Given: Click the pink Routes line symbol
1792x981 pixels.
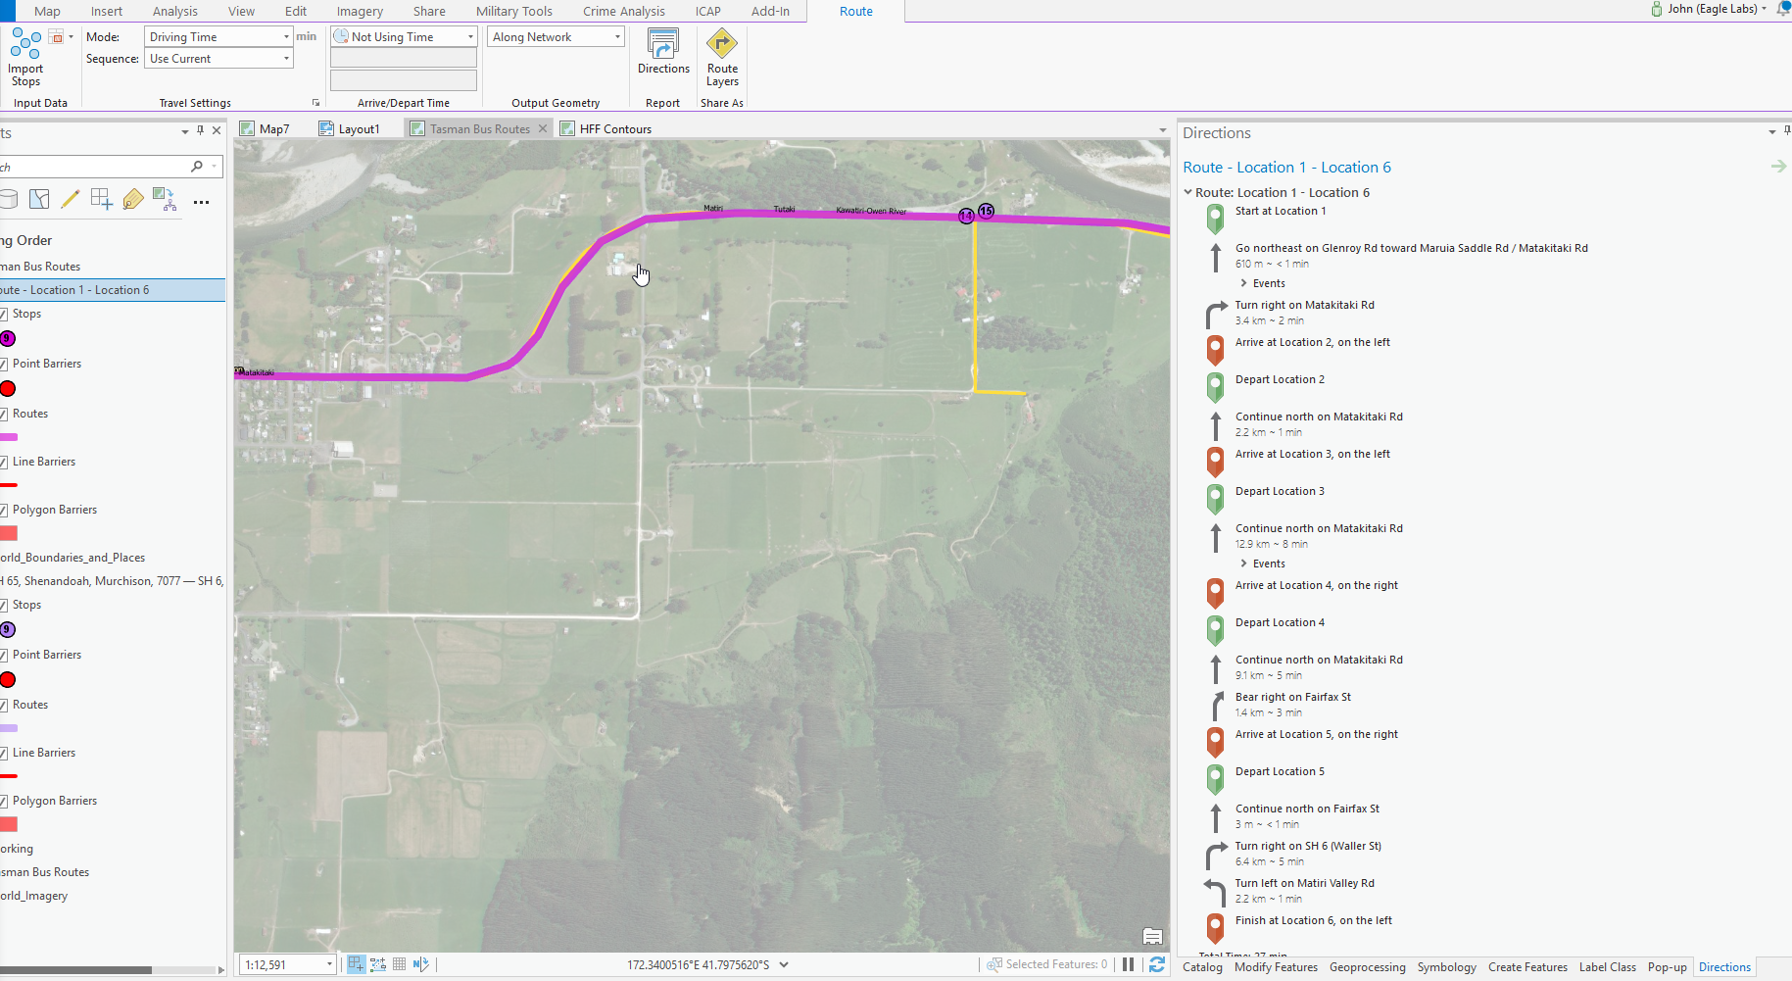Looking at the screenshot, I should click(x=9, y=437).
